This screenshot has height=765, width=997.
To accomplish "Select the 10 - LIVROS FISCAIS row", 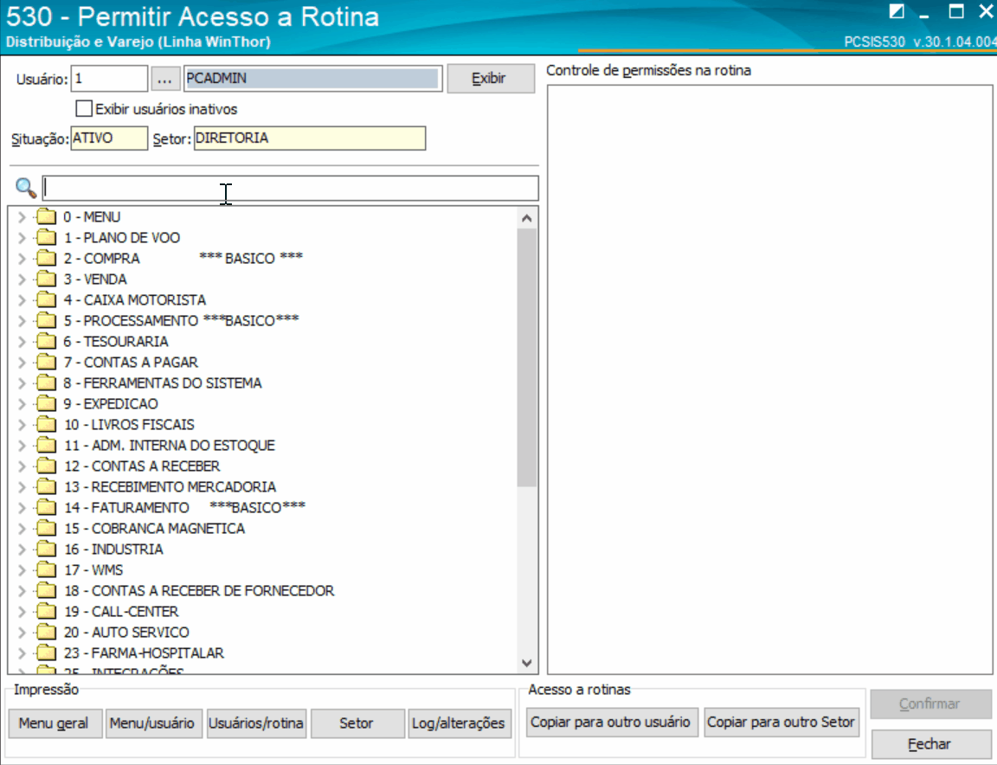I will 129,424.
